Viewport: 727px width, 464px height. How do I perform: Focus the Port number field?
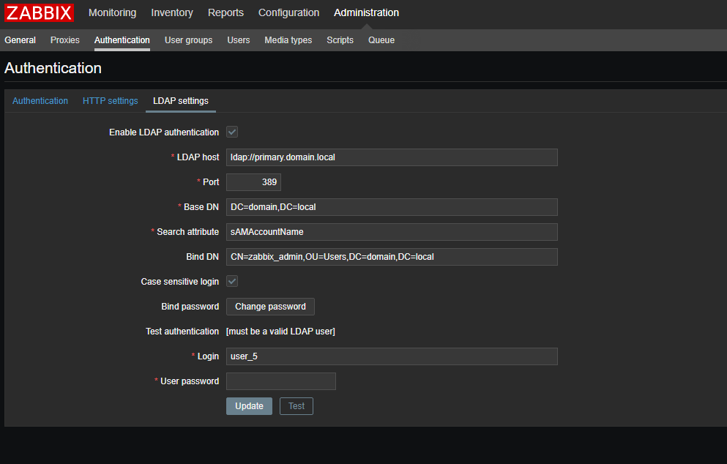253,182
